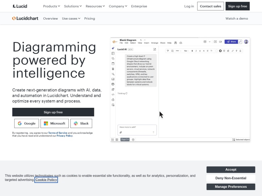Click the page grid view icon in demo footer
The image size is (262, 196).
click(117, 140)
